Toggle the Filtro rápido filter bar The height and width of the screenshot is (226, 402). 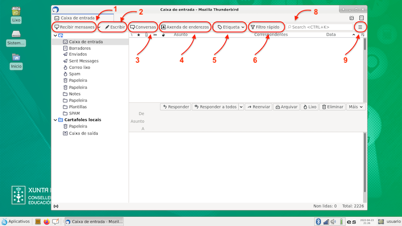coord(265,27)
